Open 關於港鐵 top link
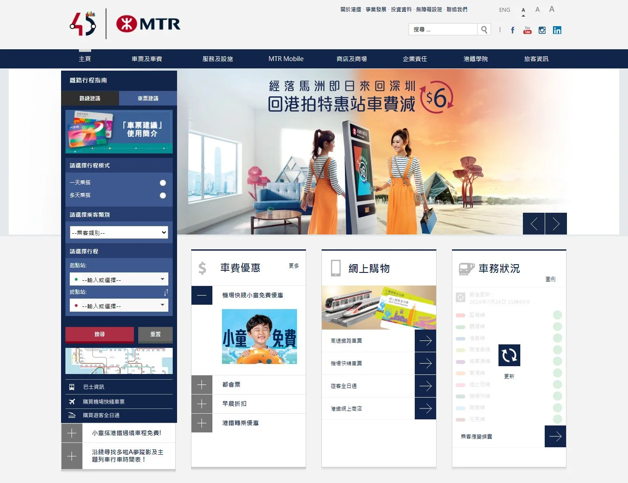The height and width of the screenshot is (483, 628). 351,9
